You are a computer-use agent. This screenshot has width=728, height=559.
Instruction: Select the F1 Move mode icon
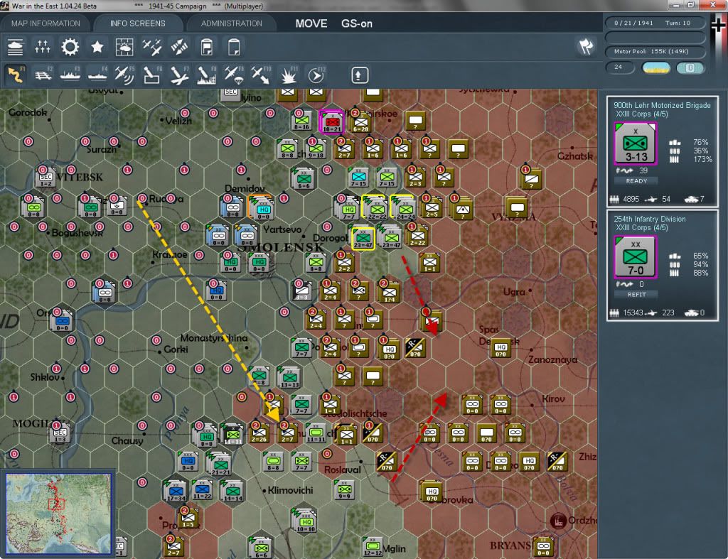click(16, 75)
